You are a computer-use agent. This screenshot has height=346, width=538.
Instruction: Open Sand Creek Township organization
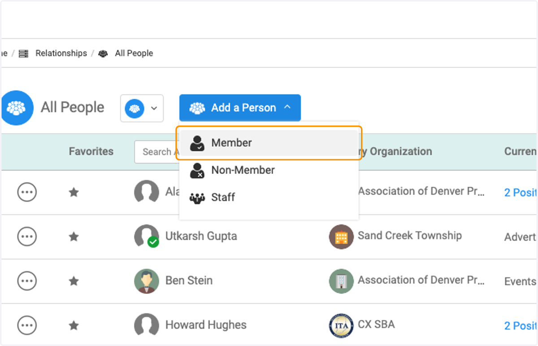(x=410, y=236)
